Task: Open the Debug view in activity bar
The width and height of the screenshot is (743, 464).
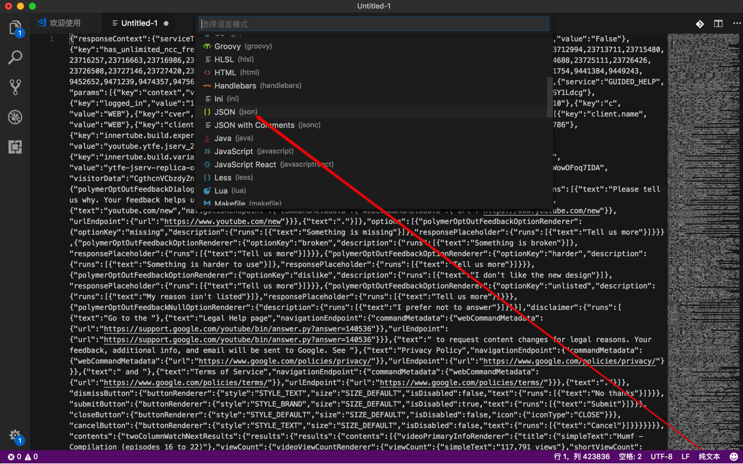Action: [15, 117]
